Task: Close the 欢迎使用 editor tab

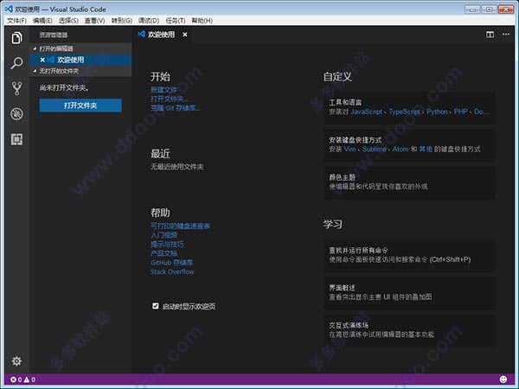Action: pyautogui.click(x=185, y=35)
